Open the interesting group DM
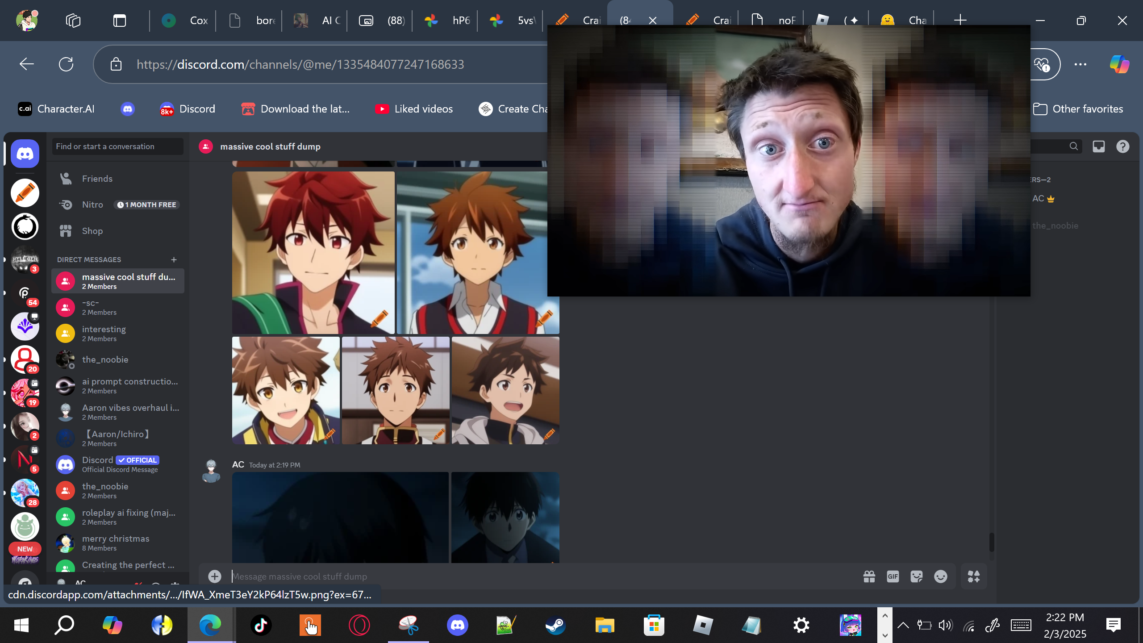The width and height of the screenshot is (1143, 643). pyautogui.click(x=118, y=334)
